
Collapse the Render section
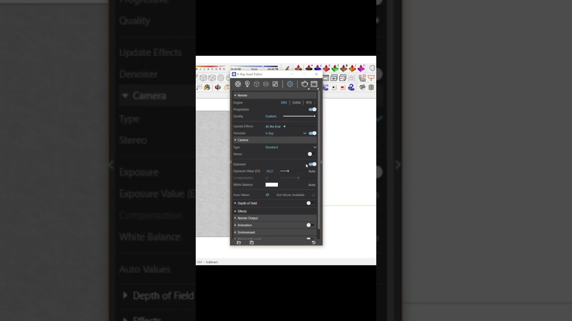click(x=235, y=95)
